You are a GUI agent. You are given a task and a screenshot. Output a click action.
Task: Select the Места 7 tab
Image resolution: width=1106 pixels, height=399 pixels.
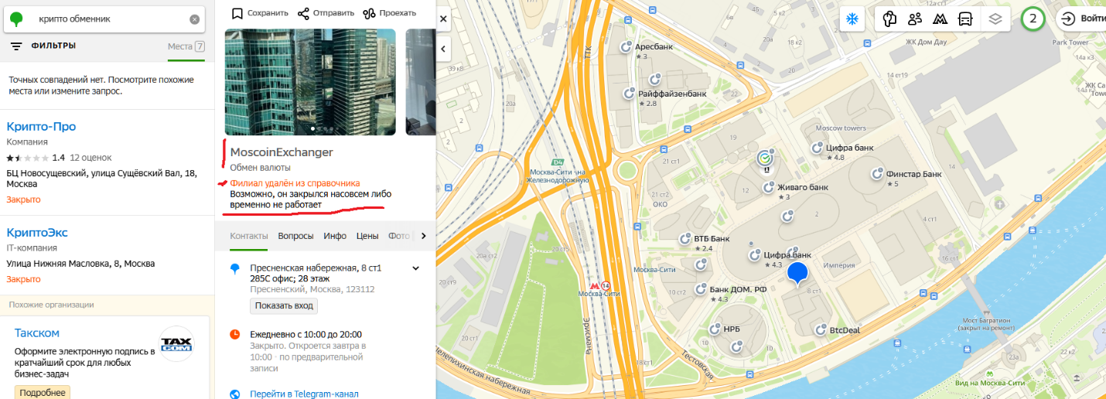pyautogui.click(x=186, y=46)
